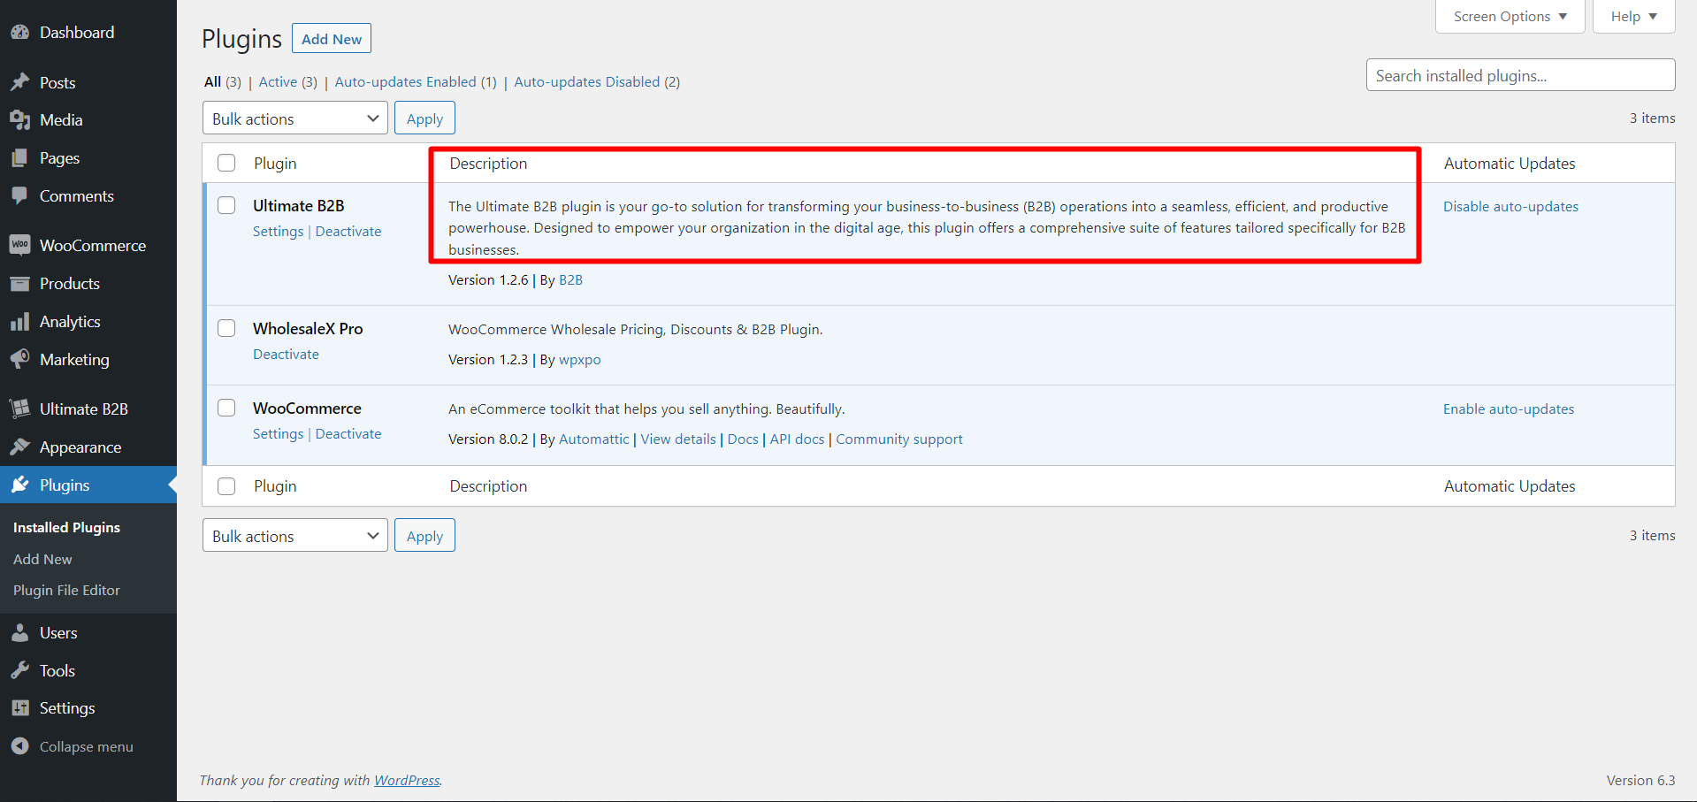Image resolution: width=1697 pixels, height=802 pixels.
Task: Focus the Search installed plugins field
Action: (1520, 75)
